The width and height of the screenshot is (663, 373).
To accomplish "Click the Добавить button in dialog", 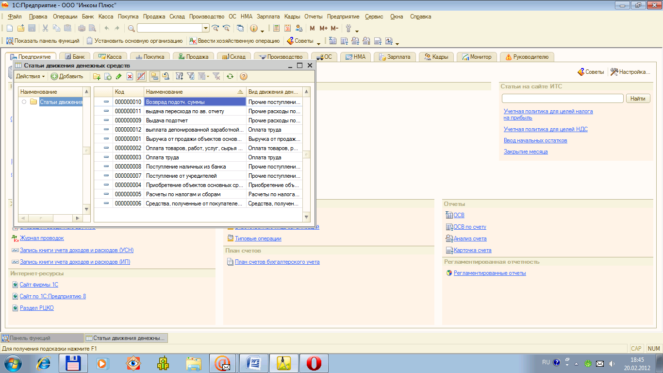I will tap(67, 76).
